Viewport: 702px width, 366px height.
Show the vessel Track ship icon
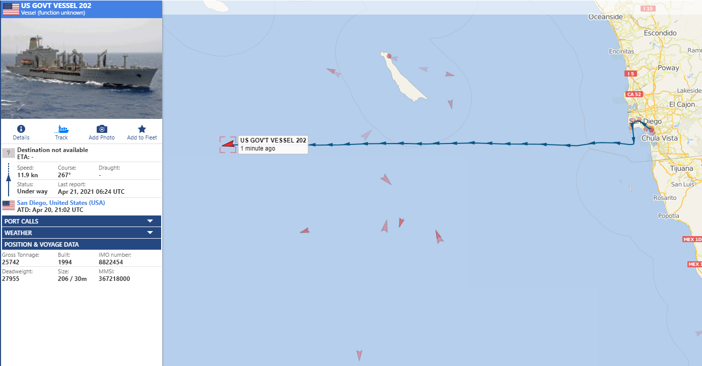point(61,129)
